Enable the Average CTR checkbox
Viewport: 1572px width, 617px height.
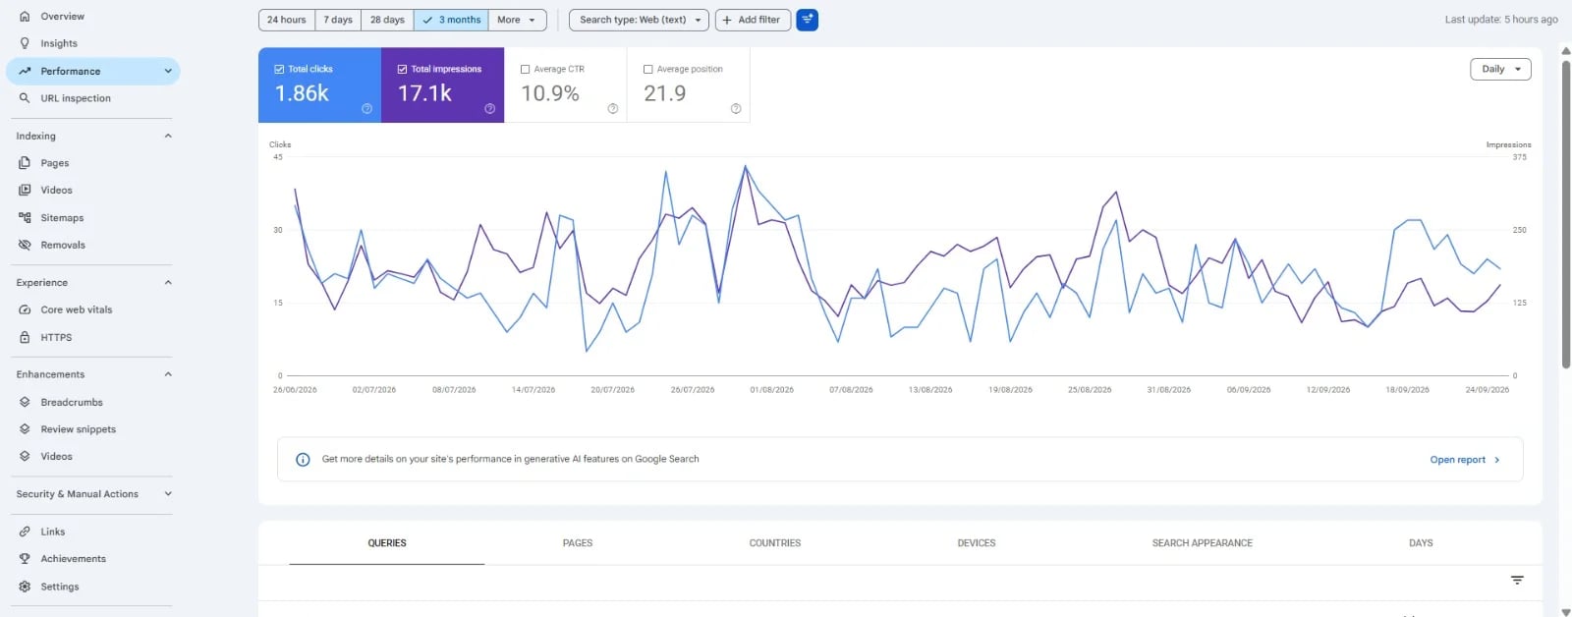(x=525, y=70)
